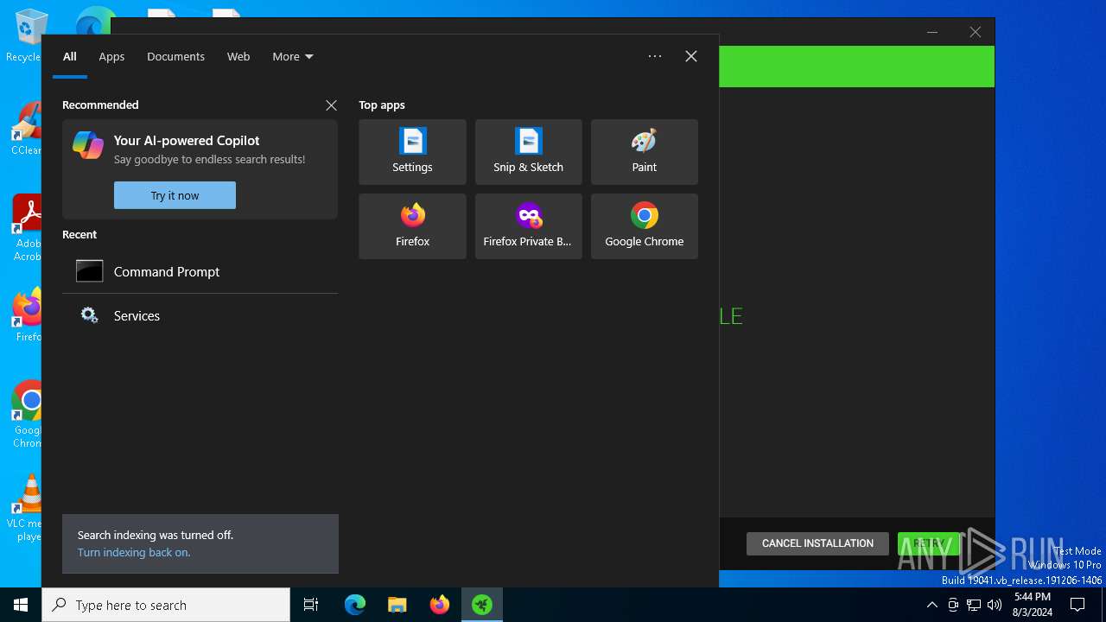This screenshot has height=622, width=1106.
Task: Switch to the Web search tab
Action: [x=238, y=56]
